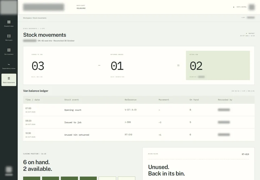Viewport: 260px width, 180px height.
Task: Click the Stock movements breadcrumb entry
Action: tap(40, 18)
